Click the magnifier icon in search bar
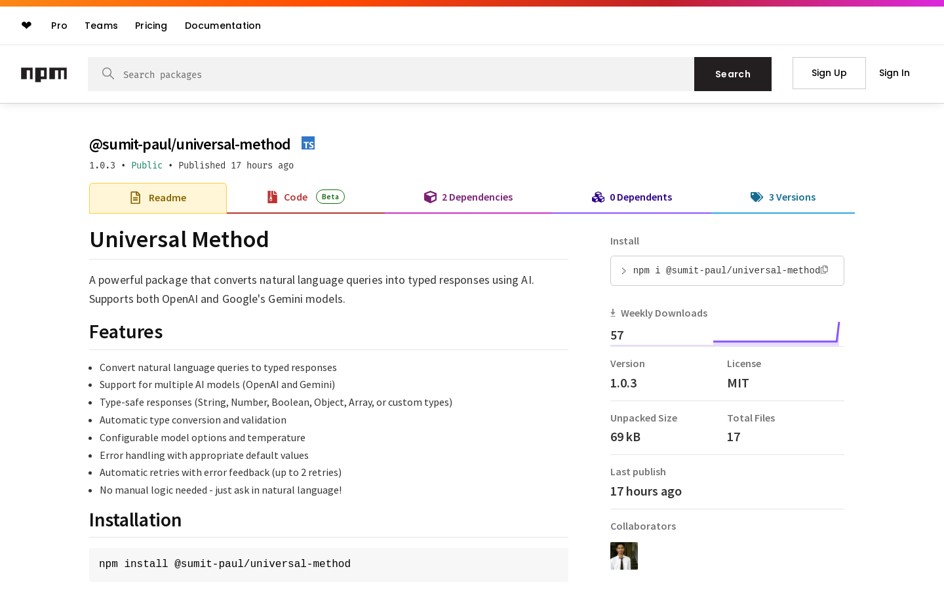944x590 pixels. (x=108, y=73)
